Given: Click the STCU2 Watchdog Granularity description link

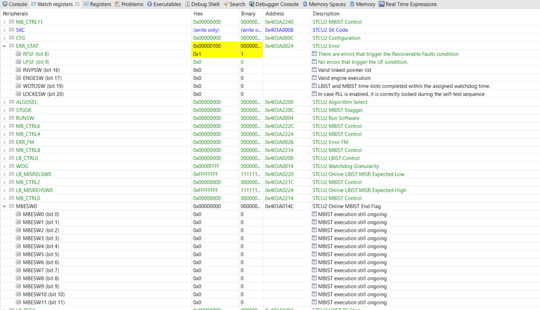Looking at the screenshot, I should click(345, 166).
